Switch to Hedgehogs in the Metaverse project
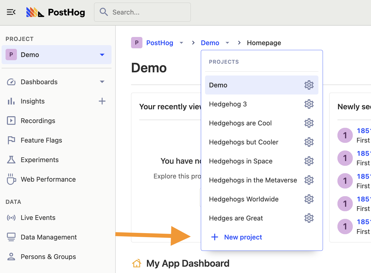Image resolution: width=371 pixels, height=273 pixels. click(253, 180)
